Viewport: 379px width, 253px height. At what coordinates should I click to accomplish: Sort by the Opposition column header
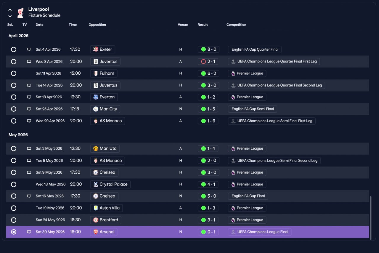(97, 25)
